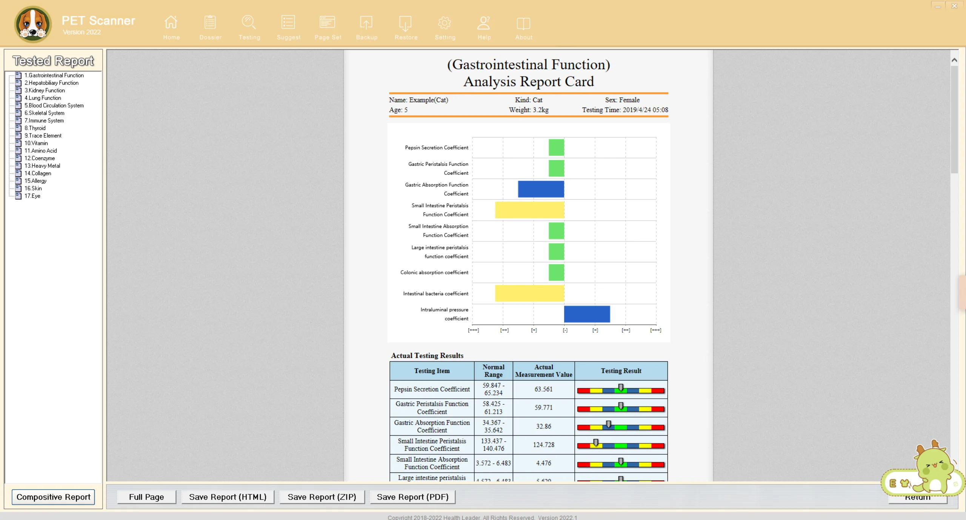Screen dimensions: 966x520
Task: Click the Full Page button
Action: click(146, 497)
